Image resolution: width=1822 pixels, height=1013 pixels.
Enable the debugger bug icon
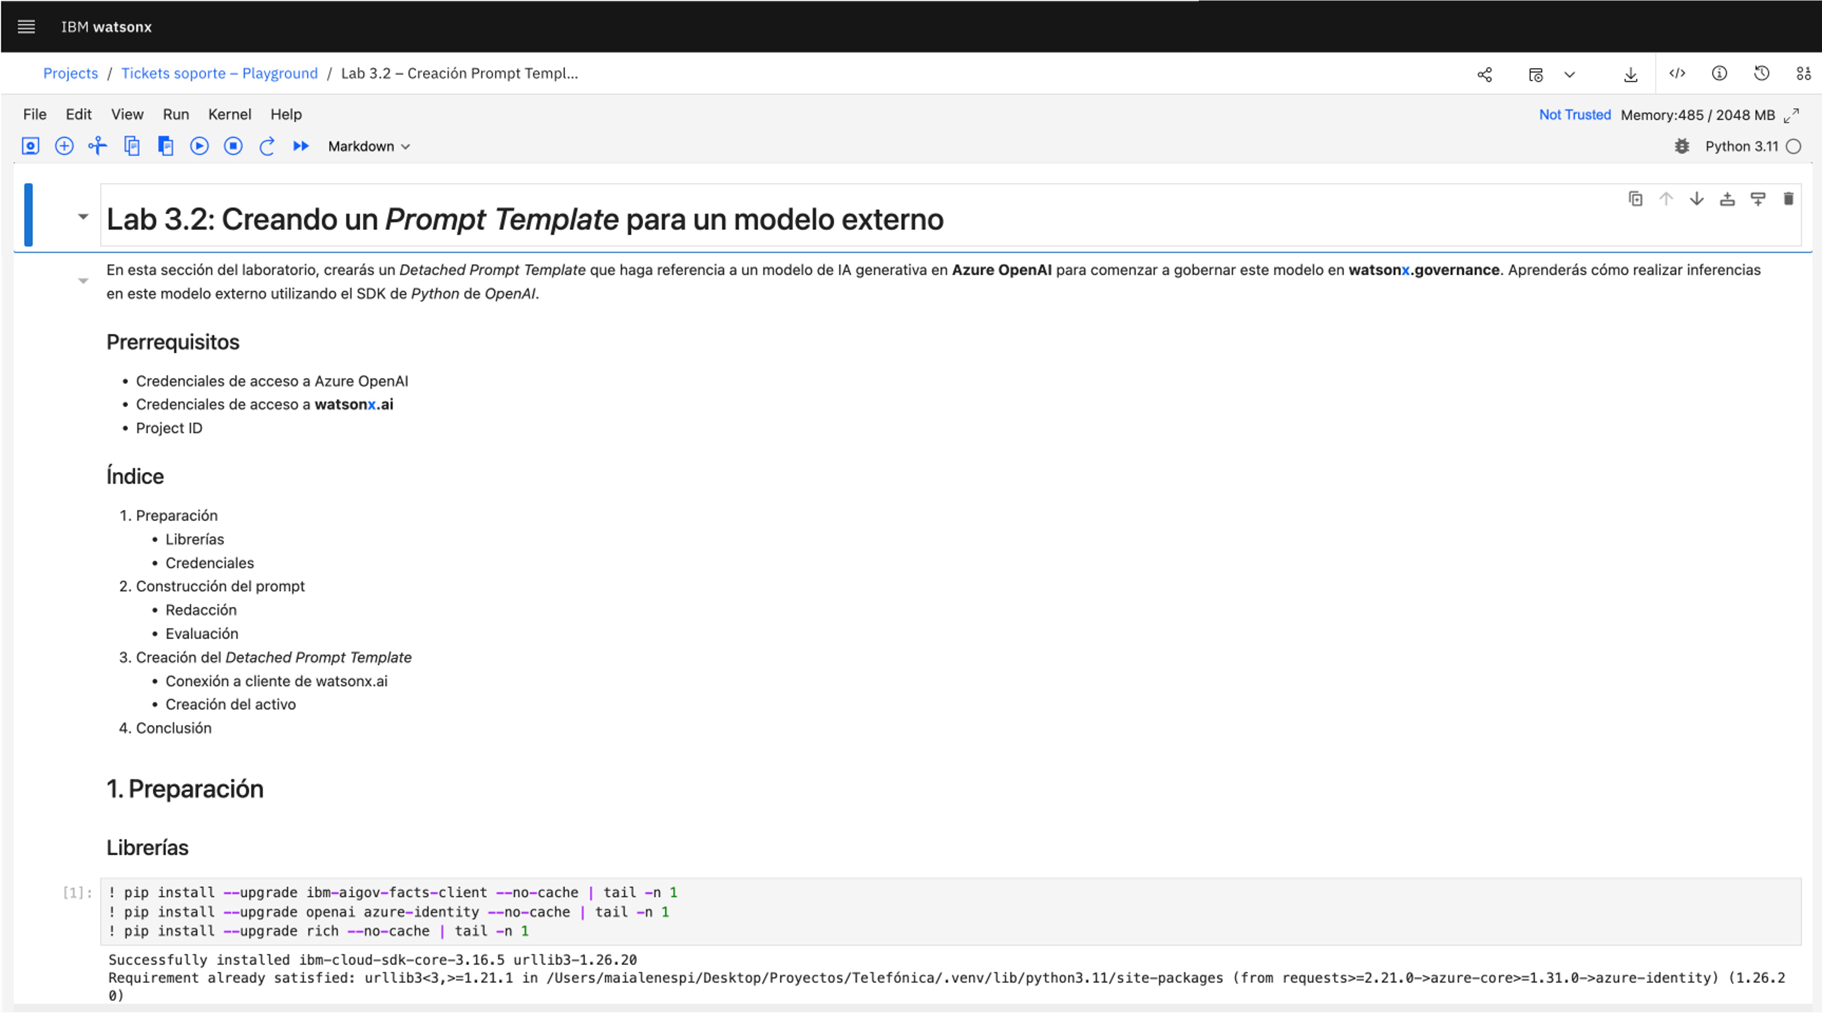pyautogui.click(x=1682, y=146)
